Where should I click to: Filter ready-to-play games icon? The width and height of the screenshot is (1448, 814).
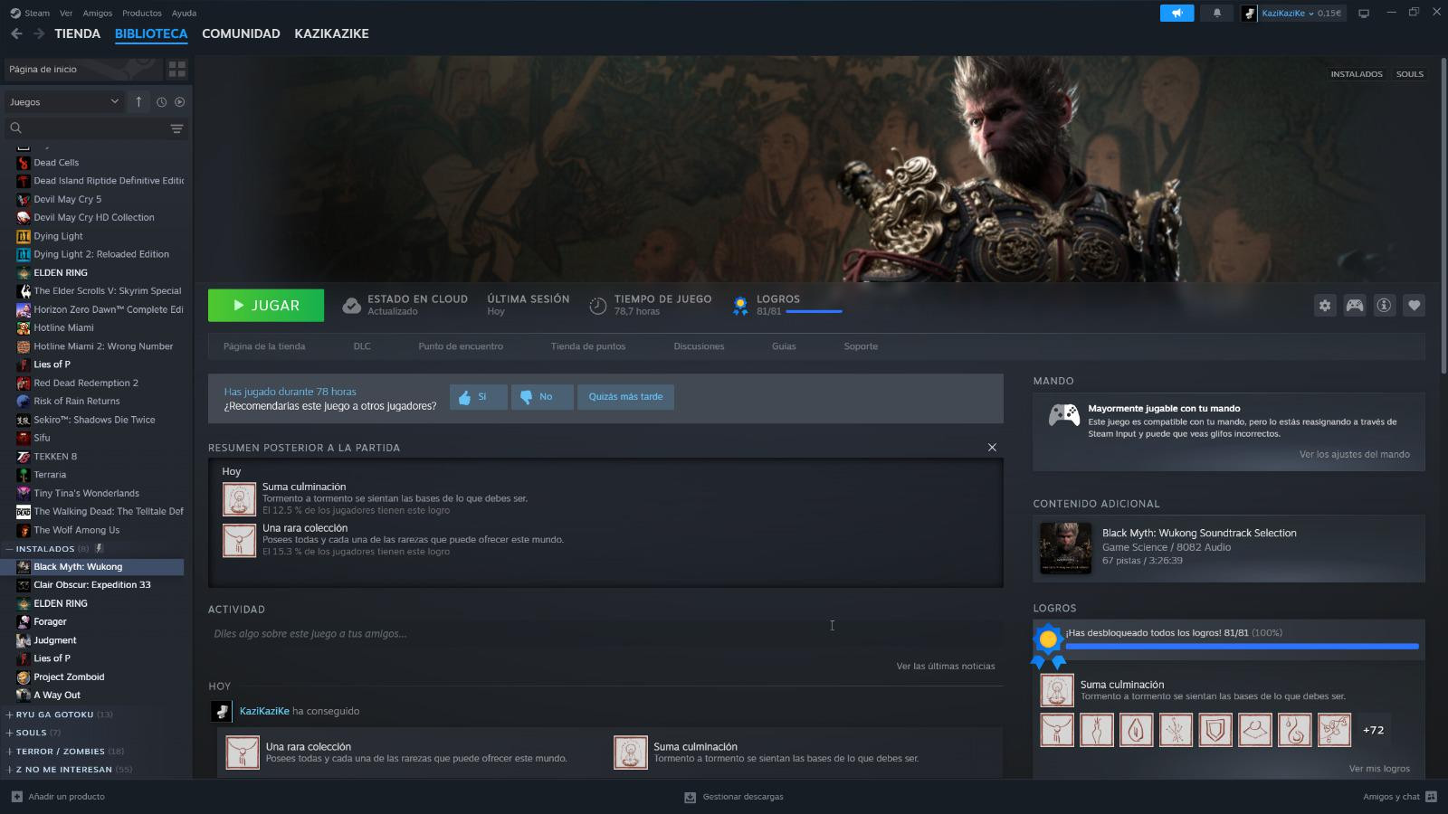click(179, 102)
